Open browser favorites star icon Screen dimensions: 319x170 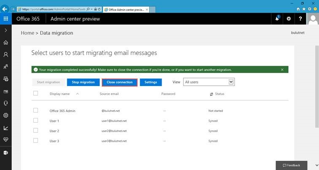pos(304,9)
